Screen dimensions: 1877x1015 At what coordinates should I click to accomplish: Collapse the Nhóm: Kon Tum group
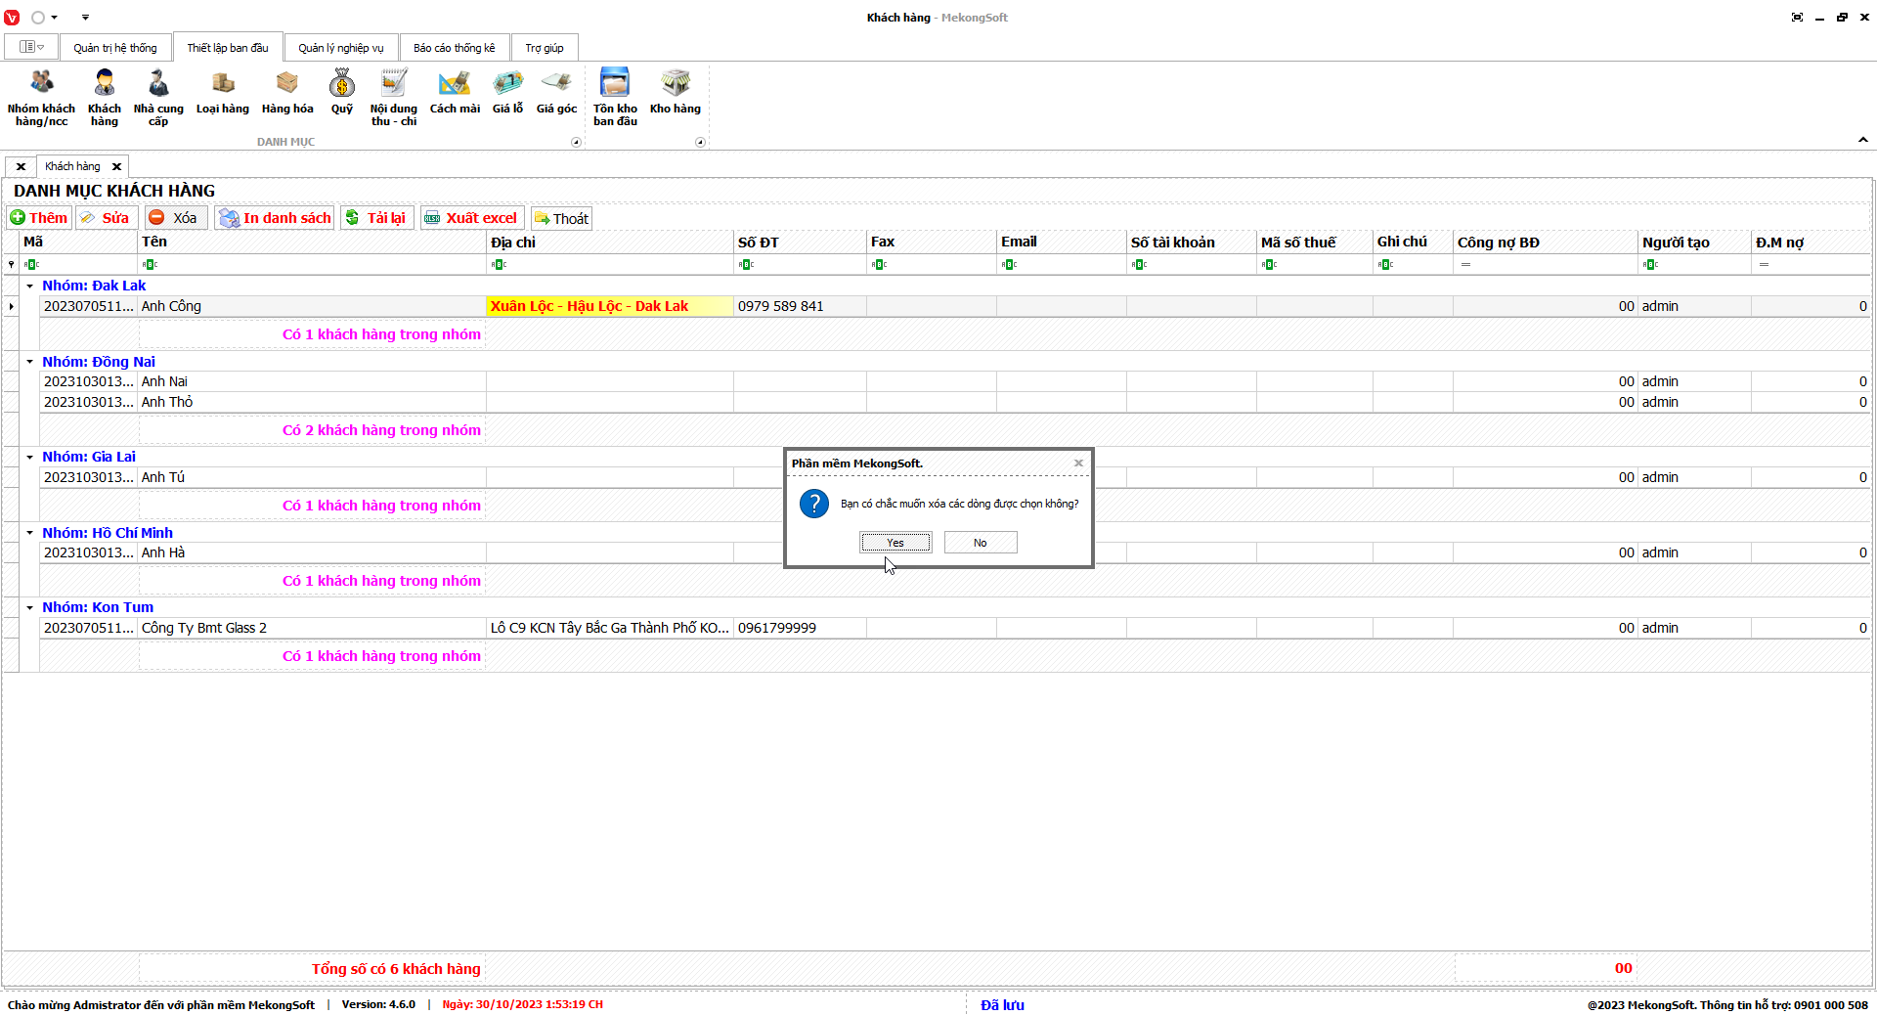[x=30, y=607]
